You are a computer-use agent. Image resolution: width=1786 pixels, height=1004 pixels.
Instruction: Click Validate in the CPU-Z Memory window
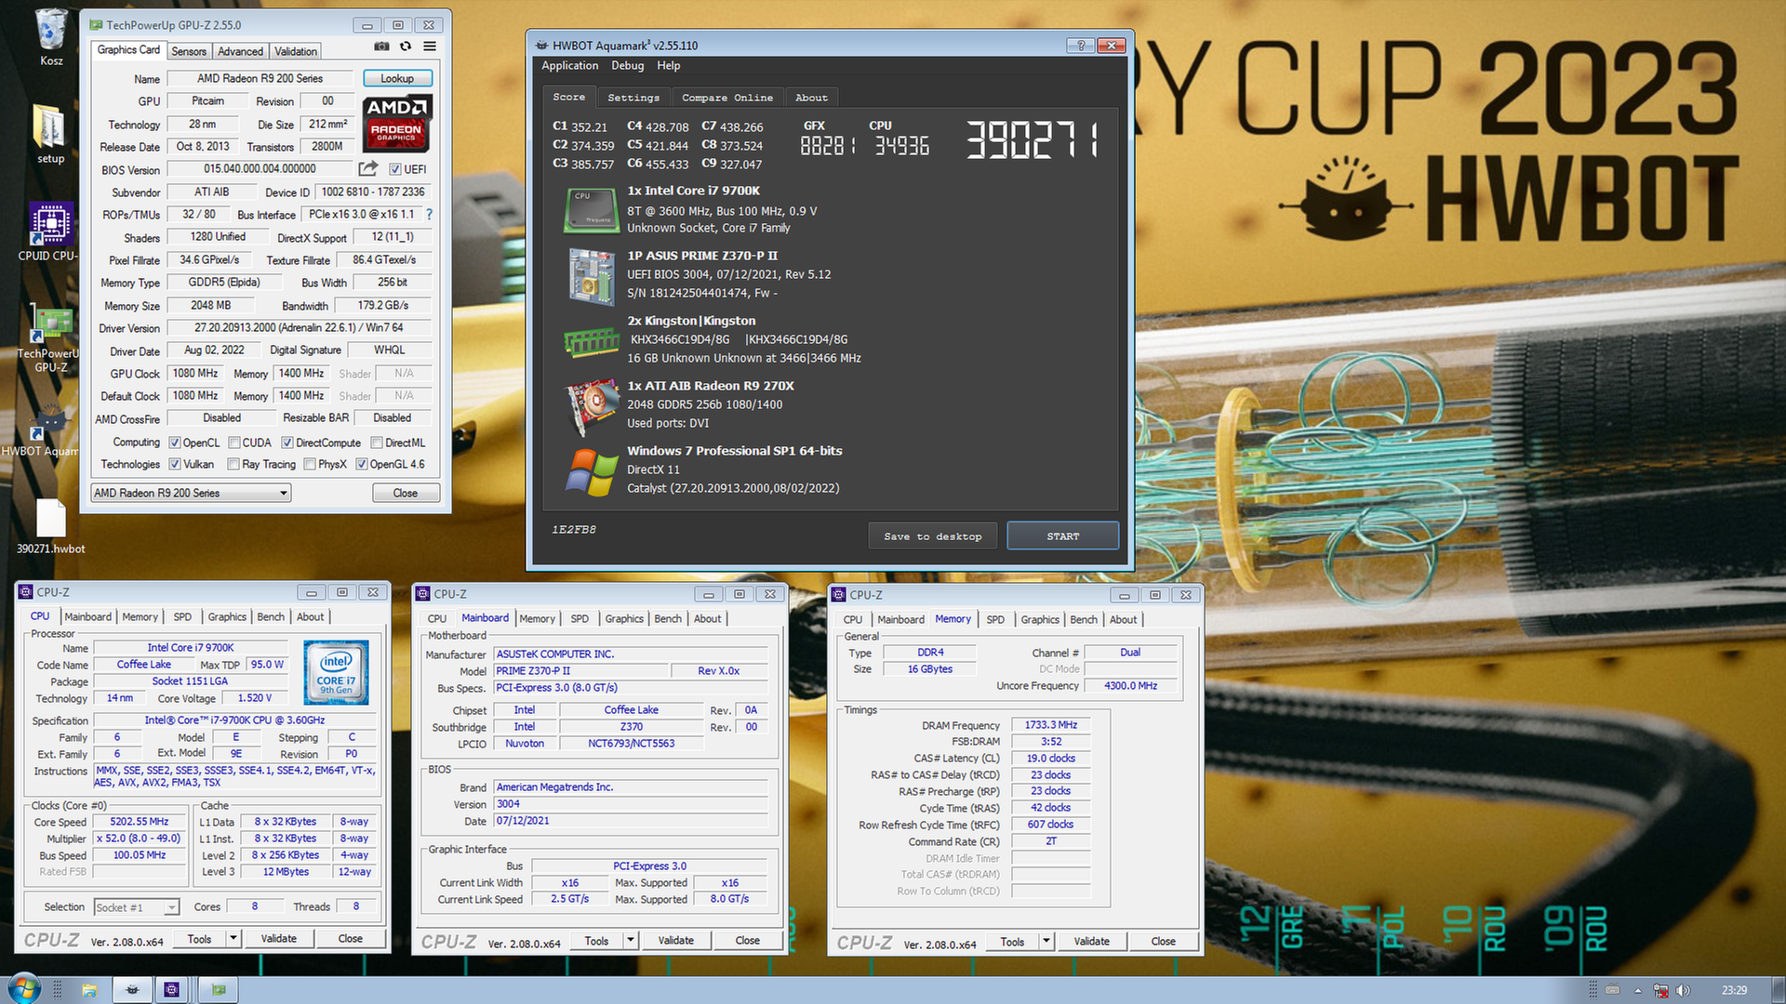click(x=1092, y=942)
